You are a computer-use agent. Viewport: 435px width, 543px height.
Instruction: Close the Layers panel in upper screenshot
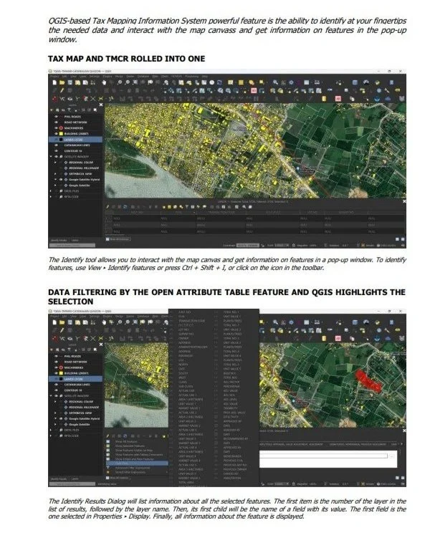[x=101, y=105]
